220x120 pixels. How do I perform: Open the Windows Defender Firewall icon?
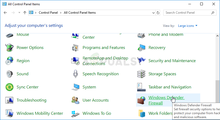click(141, 100)
